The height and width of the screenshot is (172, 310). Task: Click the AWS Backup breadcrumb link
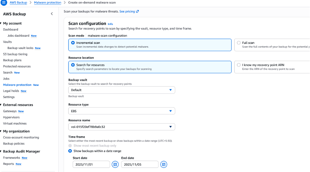(x=18, y=2)
